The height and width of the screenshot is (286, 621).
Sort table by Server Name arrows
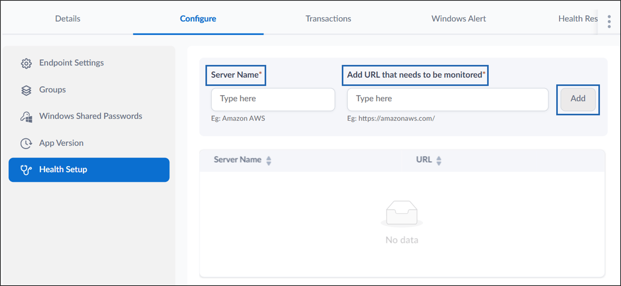[269, 160]
